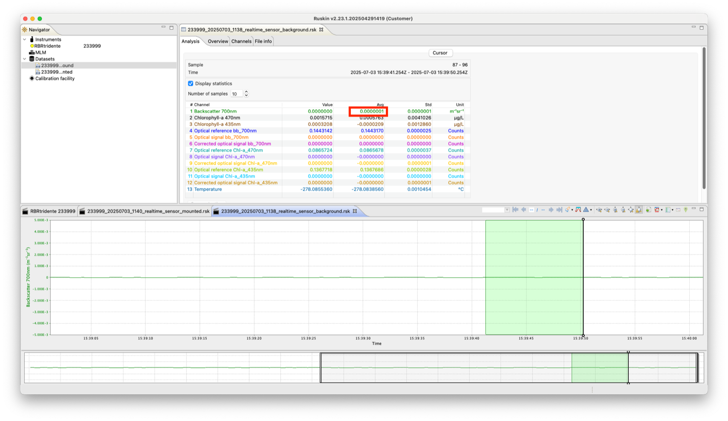The height and width of the screenshot is (421, 728).
Task: Adjust the Number of samples stepper
Action: pyautogui.click(x=246, y=94)
